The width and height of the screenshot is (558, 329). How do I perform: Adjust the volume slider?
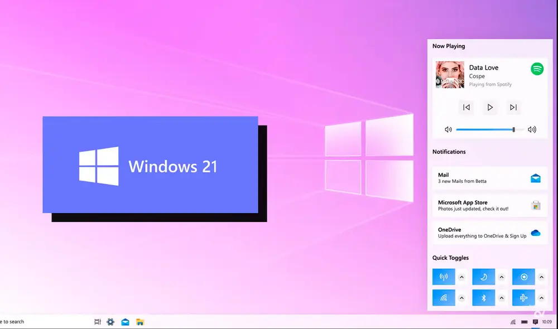tap(513, 129)
